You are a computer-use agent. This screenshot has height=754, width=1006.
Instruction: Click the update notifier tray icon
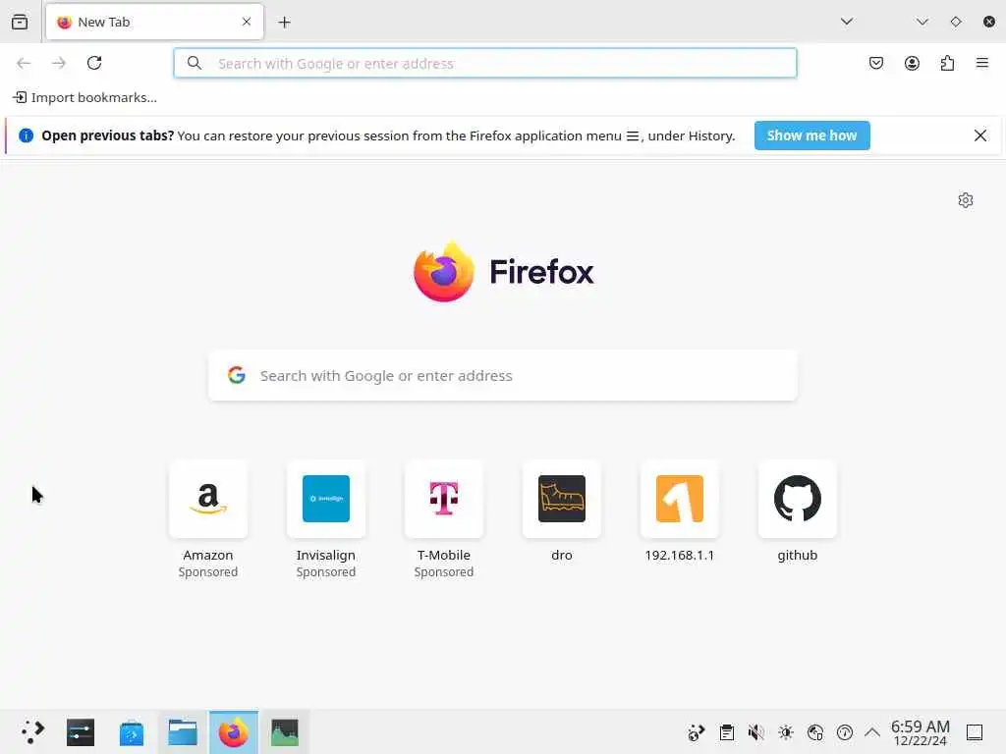tap(845, 732)
